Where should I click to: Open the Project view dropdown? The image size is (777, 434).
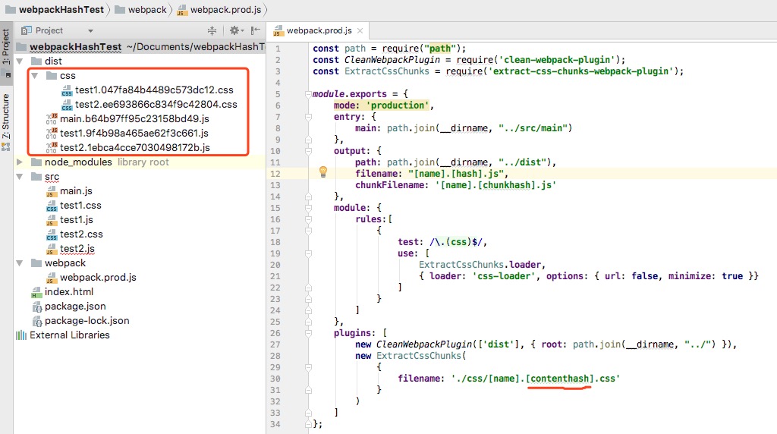click(x=90, y=30)
